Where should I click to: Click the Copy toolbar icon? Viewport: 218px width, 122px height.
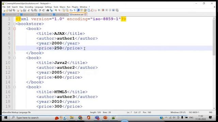point(32,10)
